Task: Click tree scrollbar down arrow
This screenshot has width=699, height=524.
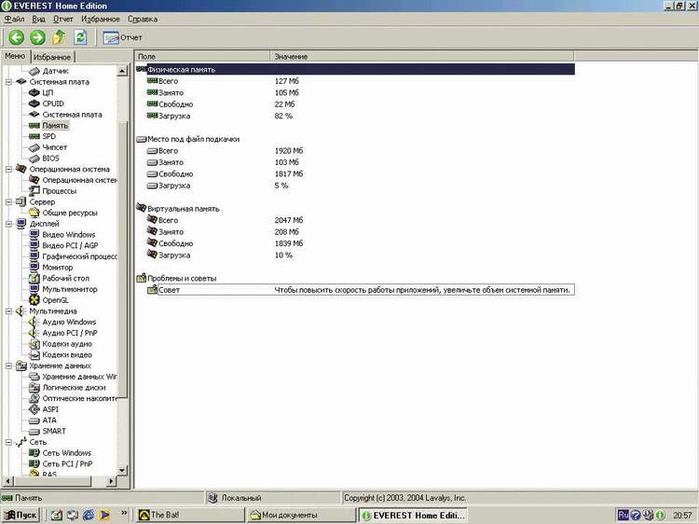Action: (x=122, y=471)
